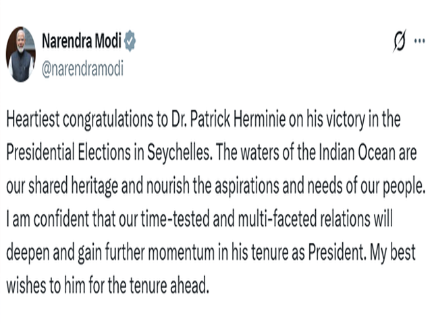Click the phrase "Presidential Elections"

(65, 150)
